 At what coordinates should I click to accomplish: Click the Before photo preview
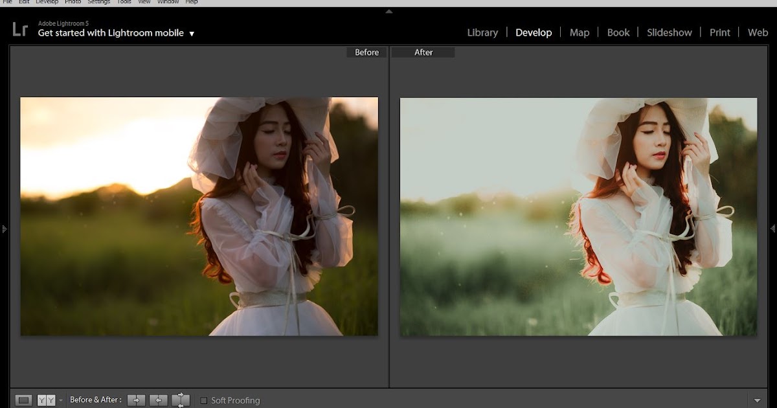pyautogui.click(x=199, y=216)
